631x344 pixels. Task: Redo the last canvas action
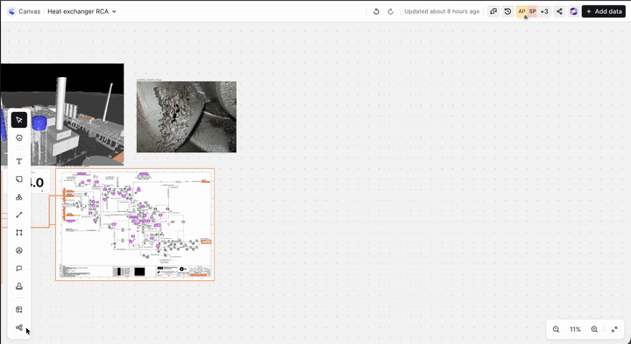390,11
